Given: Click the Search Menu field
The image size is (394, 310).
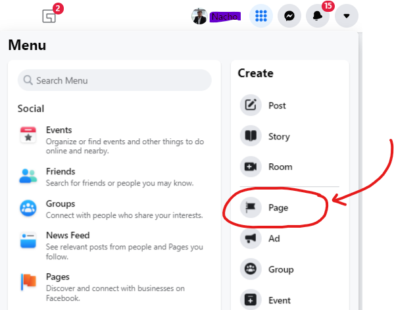Looking at the screenshot, I should click(x=114, y=80).
